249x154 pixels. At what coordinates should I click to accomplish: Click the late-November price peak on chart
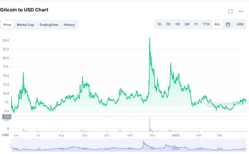pyautogui.click(x=150, y=38)
